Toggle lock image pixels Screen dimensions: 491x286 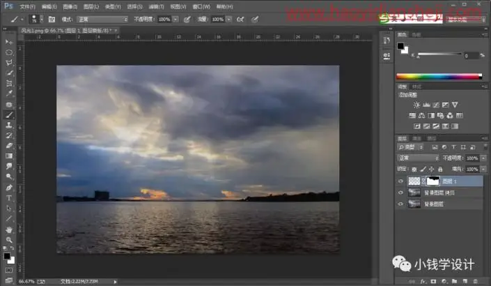[x=423, y=170]
